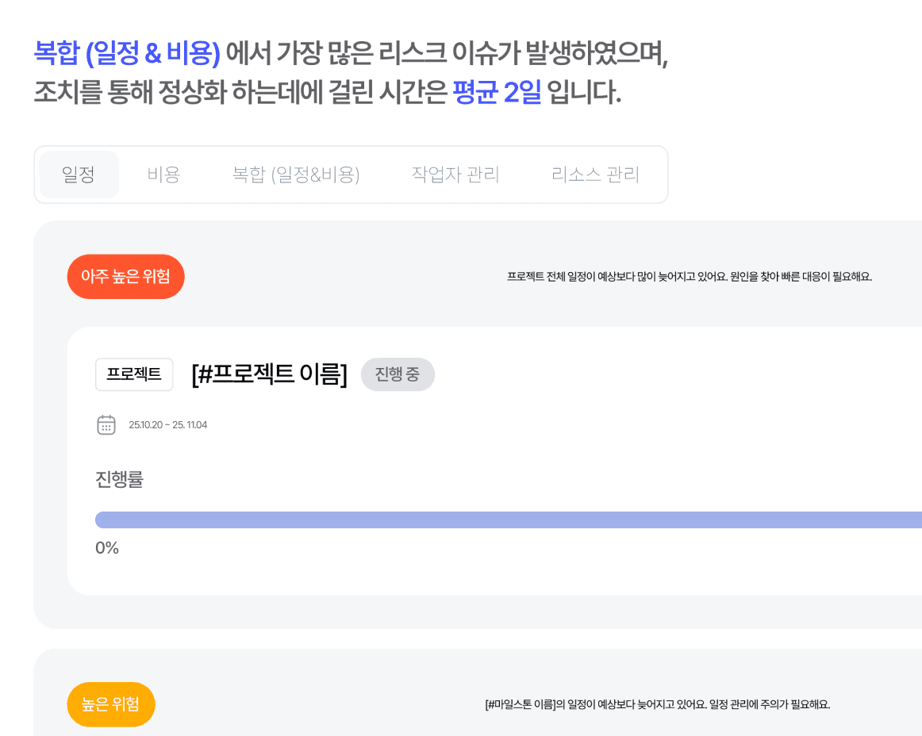The image size is (922, 736).
Task: Click the project delay warning description text
Action: (690, 277)
